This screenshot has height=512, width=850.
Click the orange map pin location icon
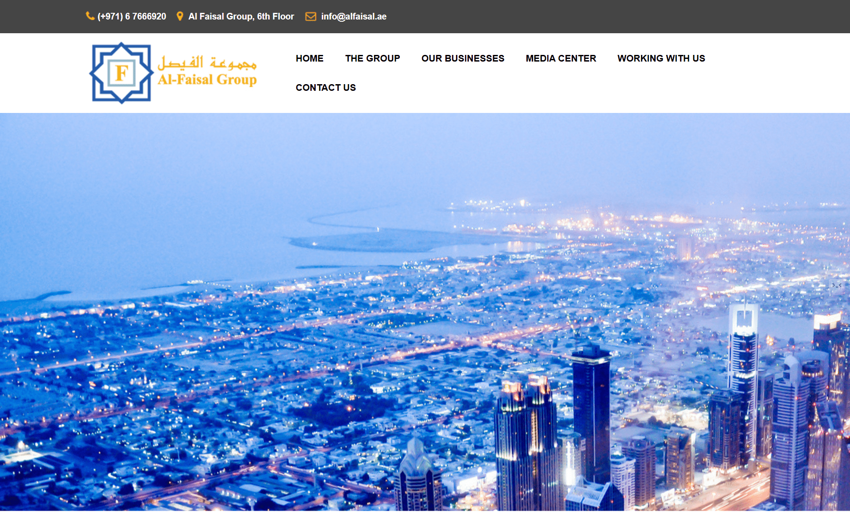click(180, 16)
